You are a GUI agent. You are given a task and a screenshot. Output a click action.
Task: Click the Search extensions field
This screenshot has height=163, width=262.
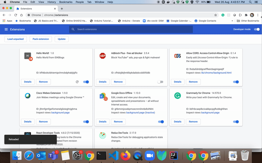[131, 29]
